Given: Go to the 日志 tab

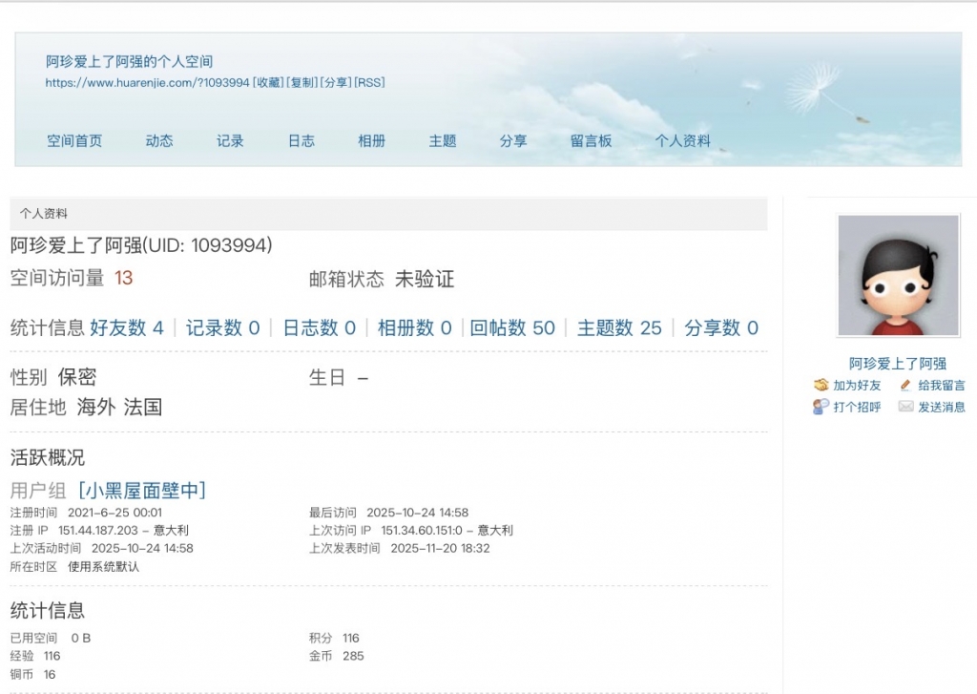Looking at the screenshot, I should [301, 141].
